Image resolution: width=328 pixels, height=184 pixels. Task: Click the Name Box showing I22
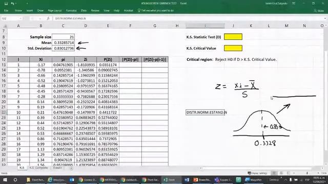[10, 18]
